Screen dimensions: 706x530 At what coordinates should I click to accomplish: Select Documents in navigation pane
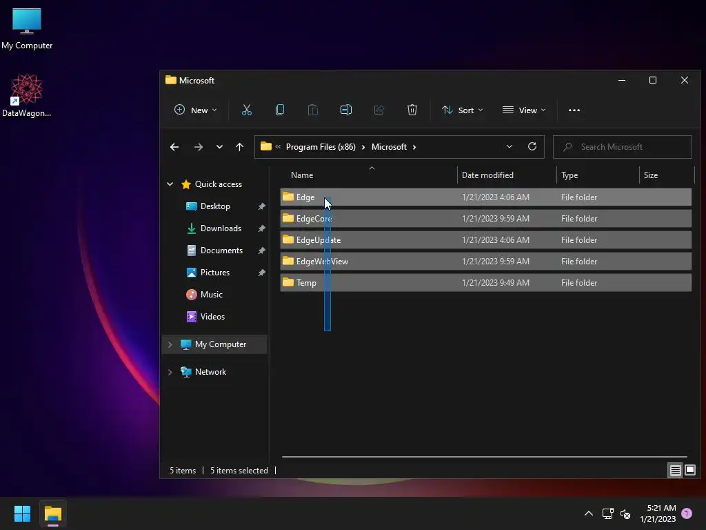click(221, 250)
